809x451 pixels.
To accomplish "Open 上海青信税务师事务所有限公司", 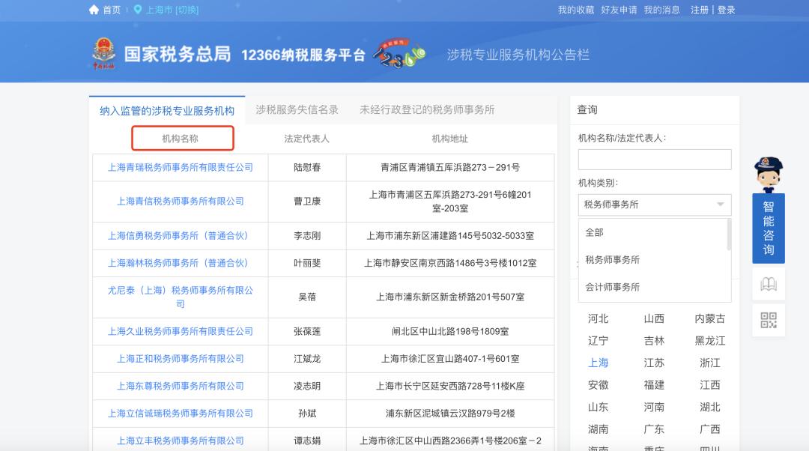I will pyautogui.click(x=181, y=202).
